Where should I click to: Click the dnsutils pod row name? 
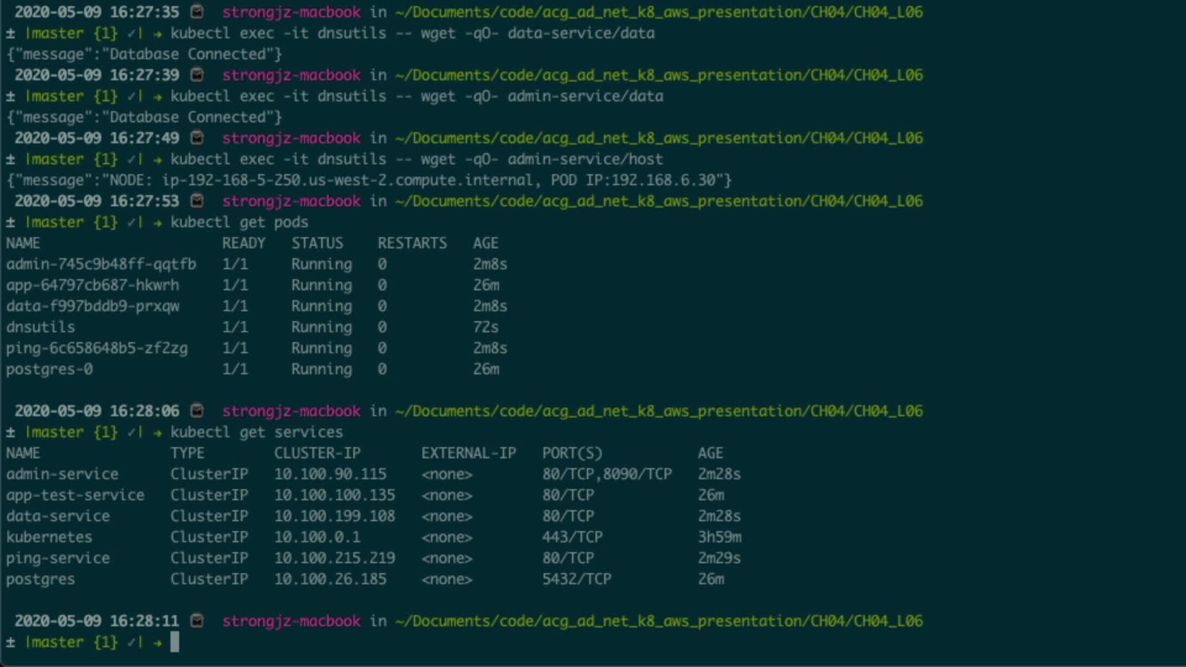[40, 327]
